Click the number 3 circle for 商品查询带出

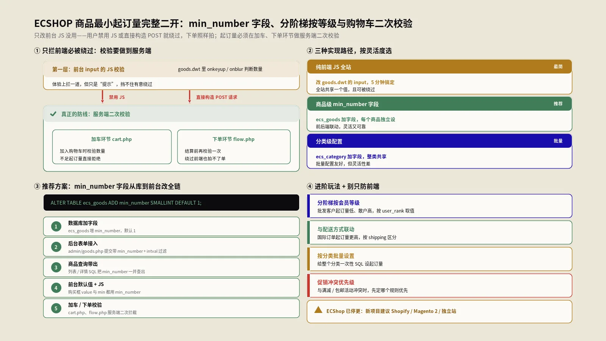[56, 267]
